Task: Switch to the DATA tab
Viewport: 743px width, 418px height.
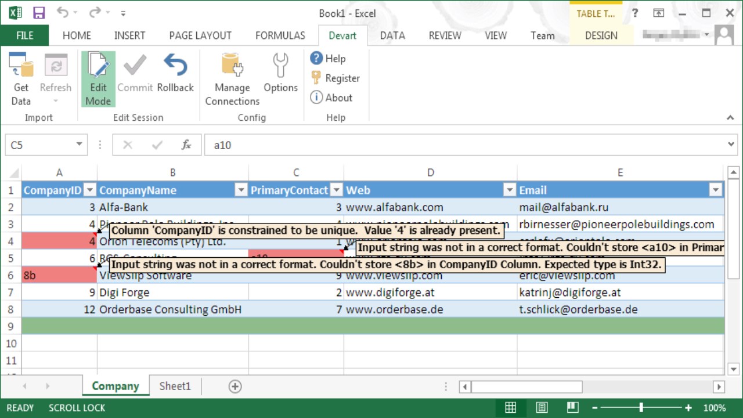Action: (392, 35)
